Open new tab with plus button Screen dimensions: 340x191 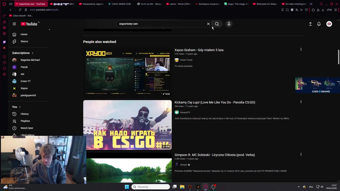[311, 4]
